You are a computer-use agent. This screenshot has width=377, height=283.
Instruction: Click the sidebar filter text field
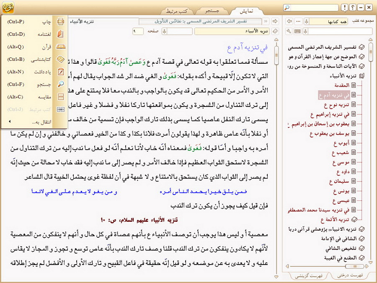click(340, 31)
